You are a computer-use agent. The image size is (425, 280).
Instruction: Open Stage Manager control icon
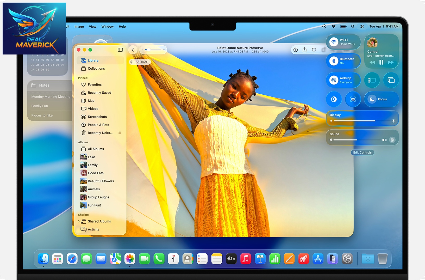pos(372,80)
